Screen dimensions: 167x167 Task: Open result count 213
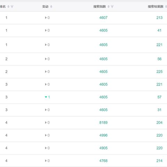[x=159, y=18]
